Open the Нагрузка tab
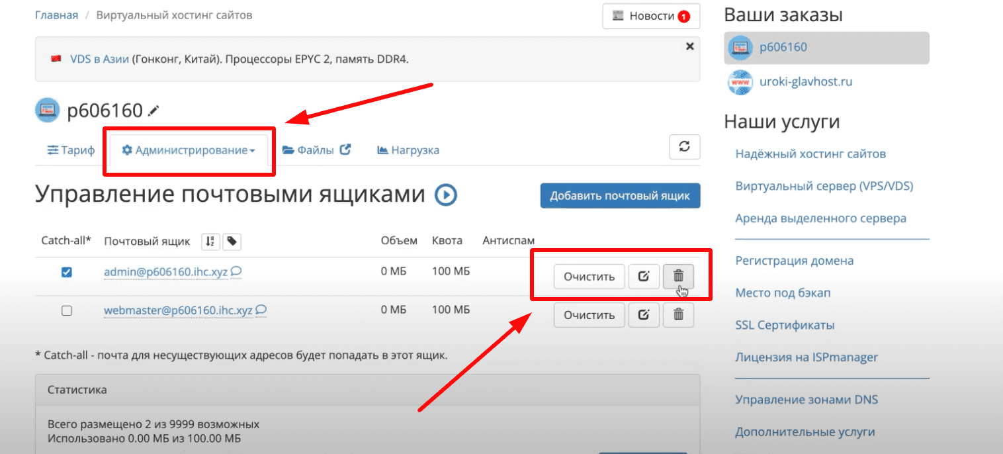Screen dimensions: 1003x454 point(408,150)
